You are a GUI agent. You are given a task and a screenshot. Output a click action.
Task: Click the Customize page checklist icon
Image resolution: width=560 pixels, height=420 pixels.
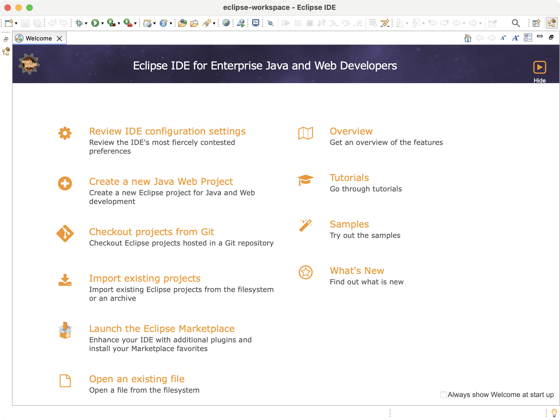(x=528, y=38)
